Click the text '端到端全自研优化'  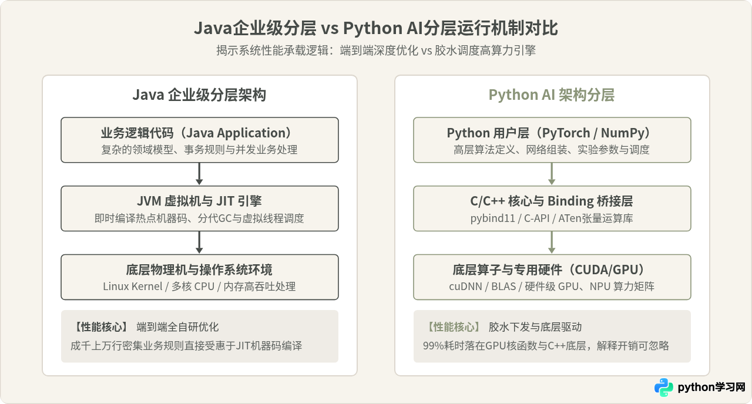click(x=178, y=327)
